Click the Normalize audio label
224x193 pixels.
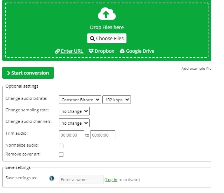tap(22, 145)
